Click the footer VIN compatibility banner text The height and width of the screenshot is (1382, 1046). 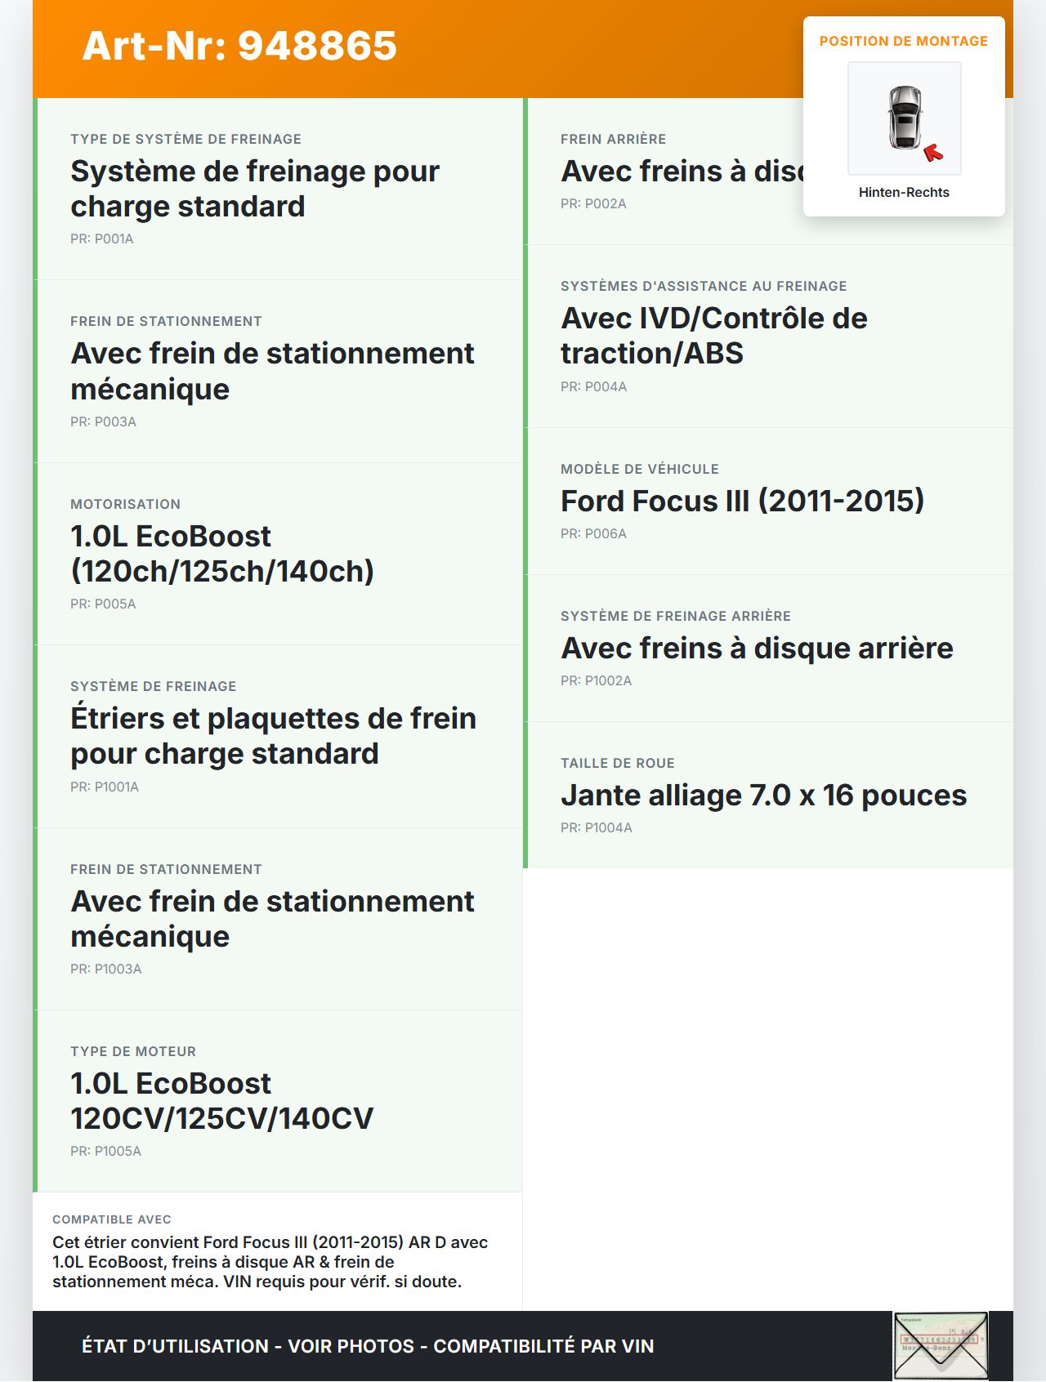click(x=368, y=1346)
